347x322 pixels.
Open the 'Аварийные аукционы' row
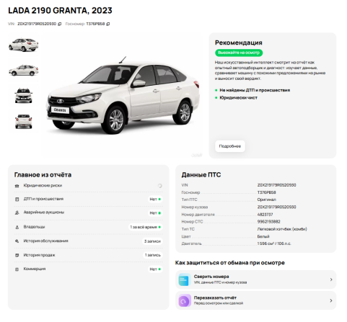click(89, 213)
